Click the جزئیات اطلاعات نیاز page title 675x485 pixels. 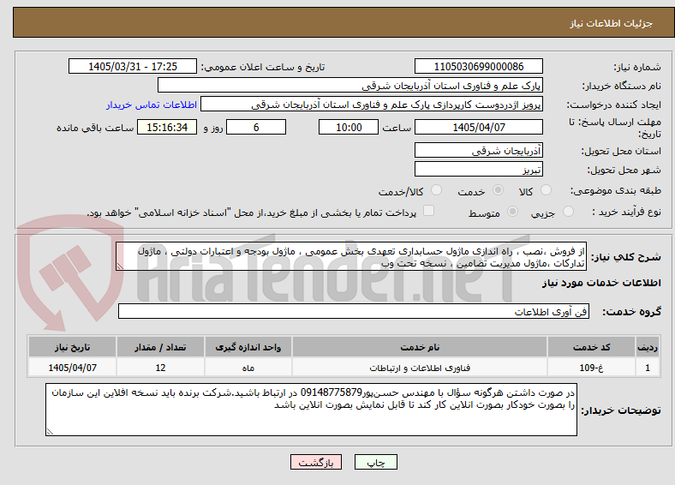612,23
